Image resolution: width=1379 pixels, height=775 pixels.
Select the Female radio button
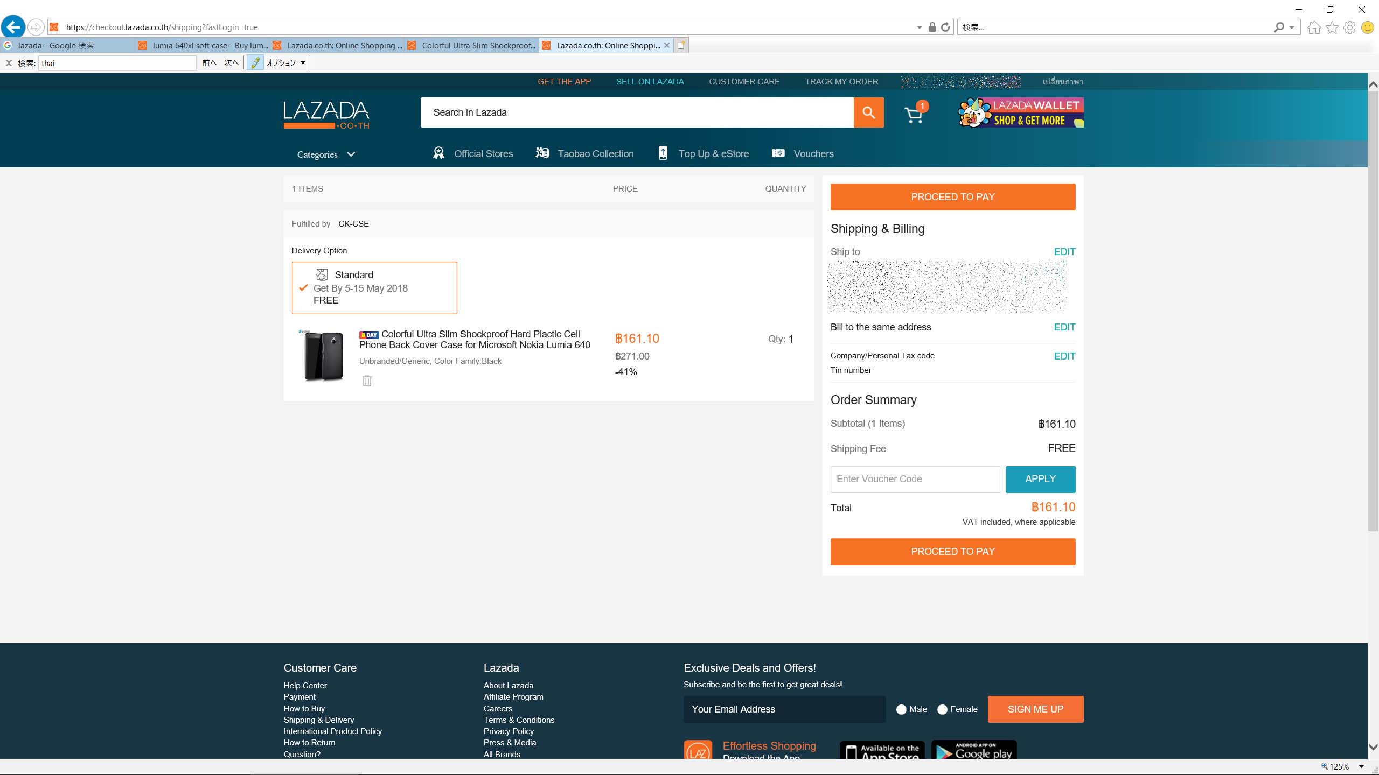(942, 709)
